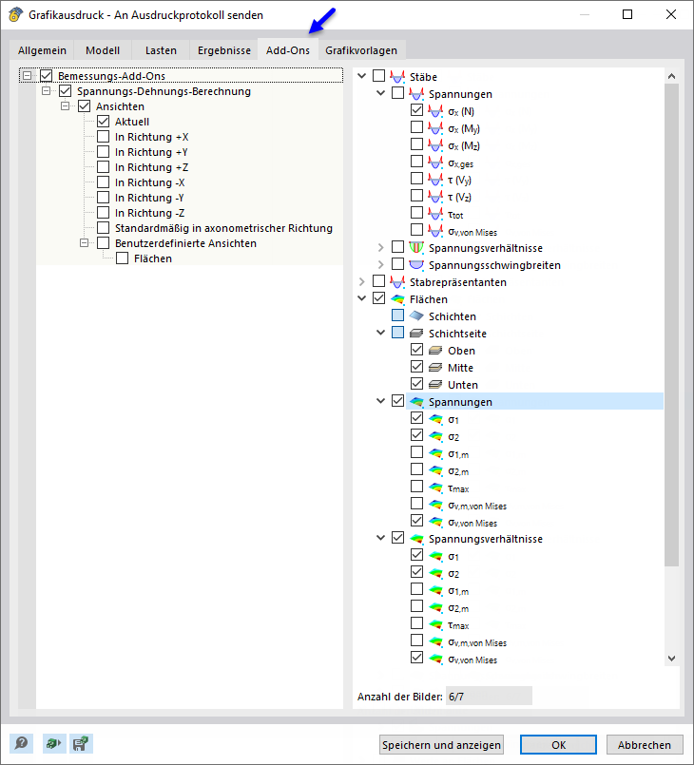Viewport: 694px width, 765px height.
Task: Uncheck σx (N) under Stäbe Spannungen
Action: (416, 110)
